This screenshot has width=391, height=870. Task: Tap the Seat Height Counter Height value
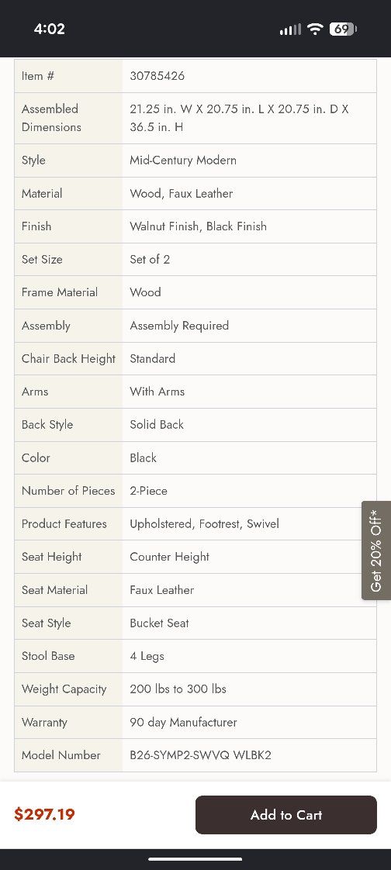[x=169, y=557]
